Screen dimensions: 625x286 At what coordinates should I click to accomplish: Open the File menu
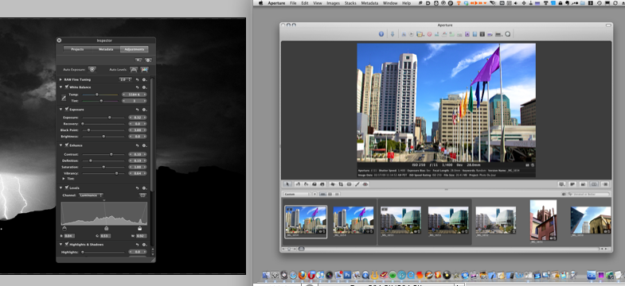pos(293,3)
